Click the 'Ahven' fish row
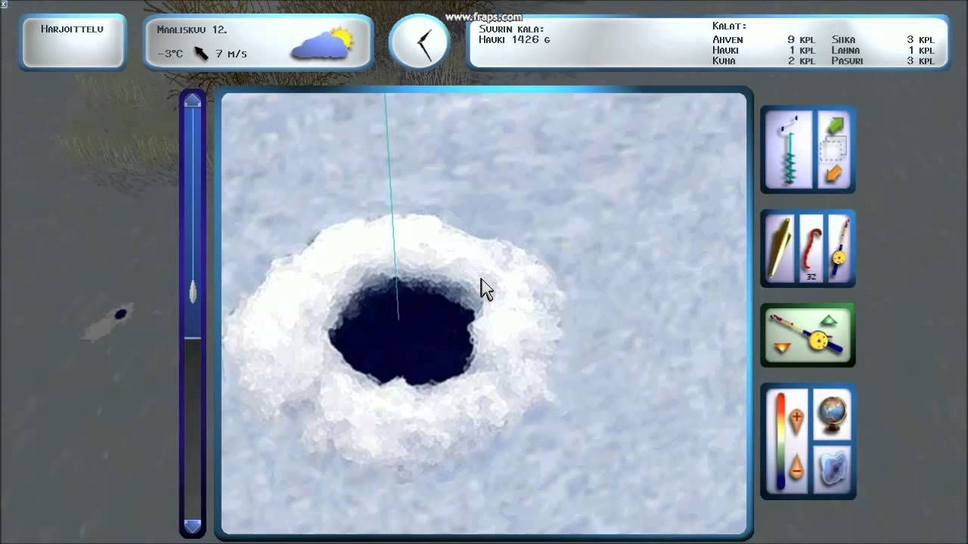This screenshot has height=544, width=968. coord(764,40)
